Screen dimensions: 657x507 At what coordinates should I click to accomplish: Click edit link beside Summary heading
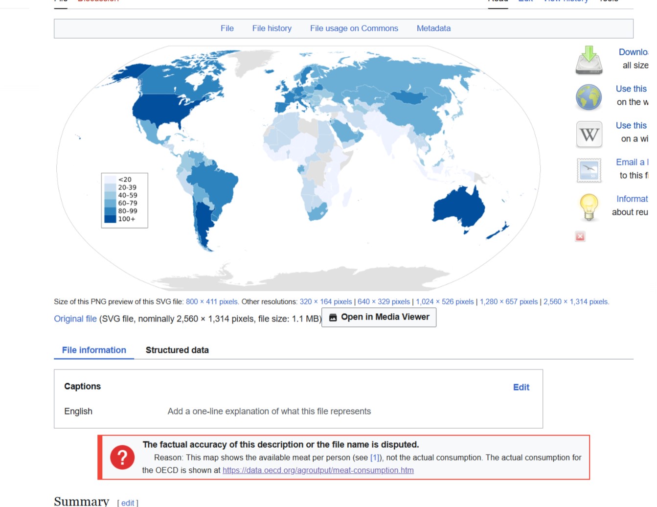pos(128,503)
